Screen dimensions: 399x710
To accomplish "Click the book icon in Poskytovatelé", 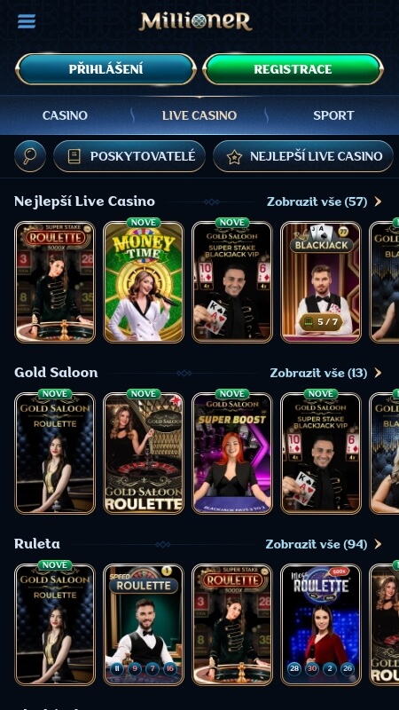I will pos(74,157).
